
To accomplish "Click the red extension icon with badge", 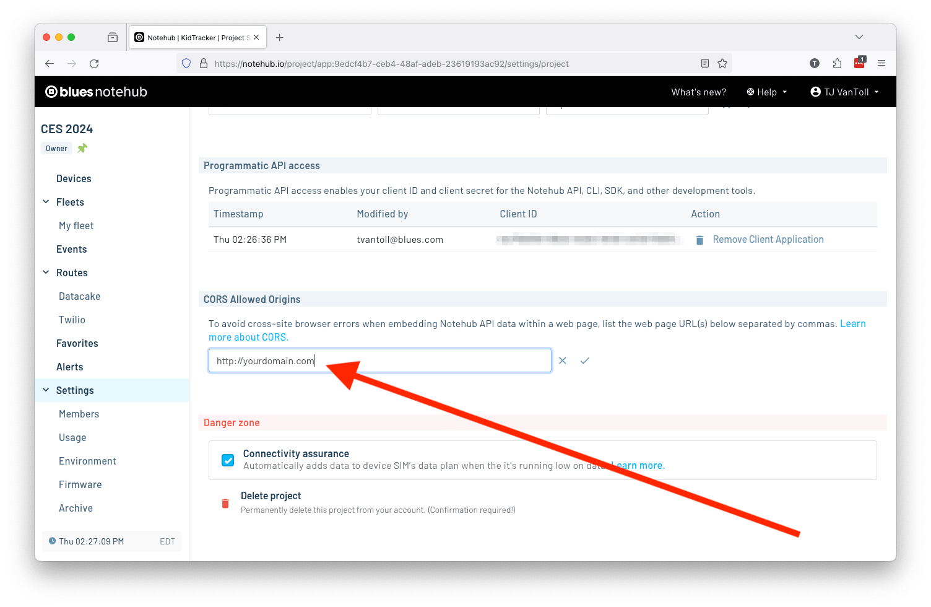I will [x=860, y=63].
